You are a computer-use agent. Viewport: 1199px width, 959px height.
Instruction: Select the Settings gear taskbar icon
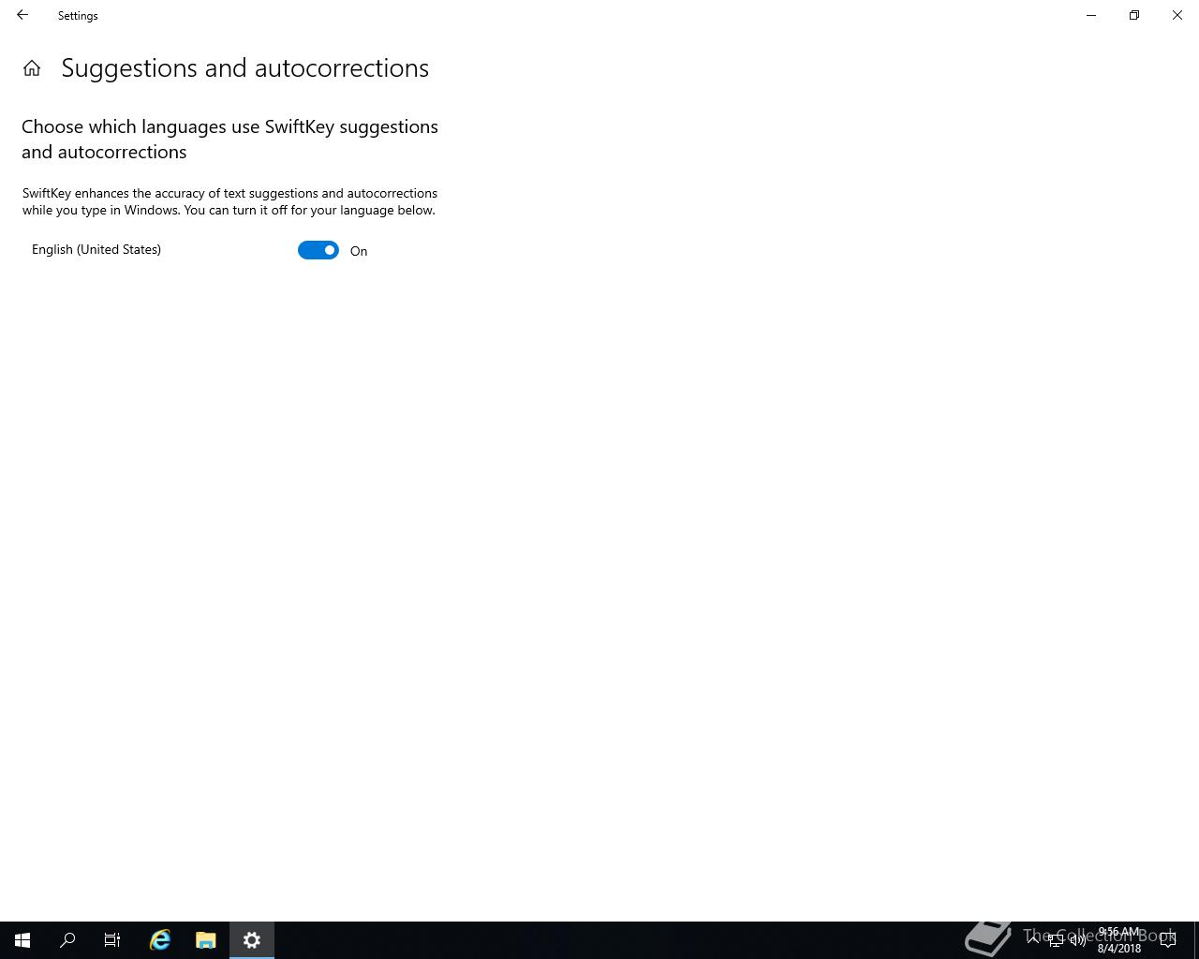coord(252,940)
